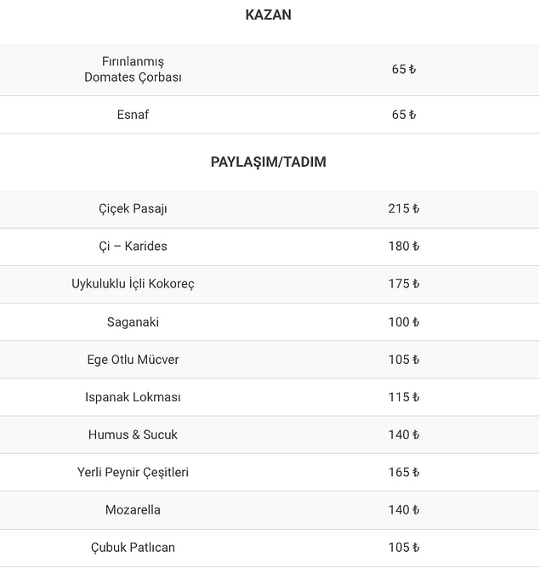Click the 180 ₺ price
Viewport: 540px width, 568px height.
pyautogui.click(x=404, y=246)
